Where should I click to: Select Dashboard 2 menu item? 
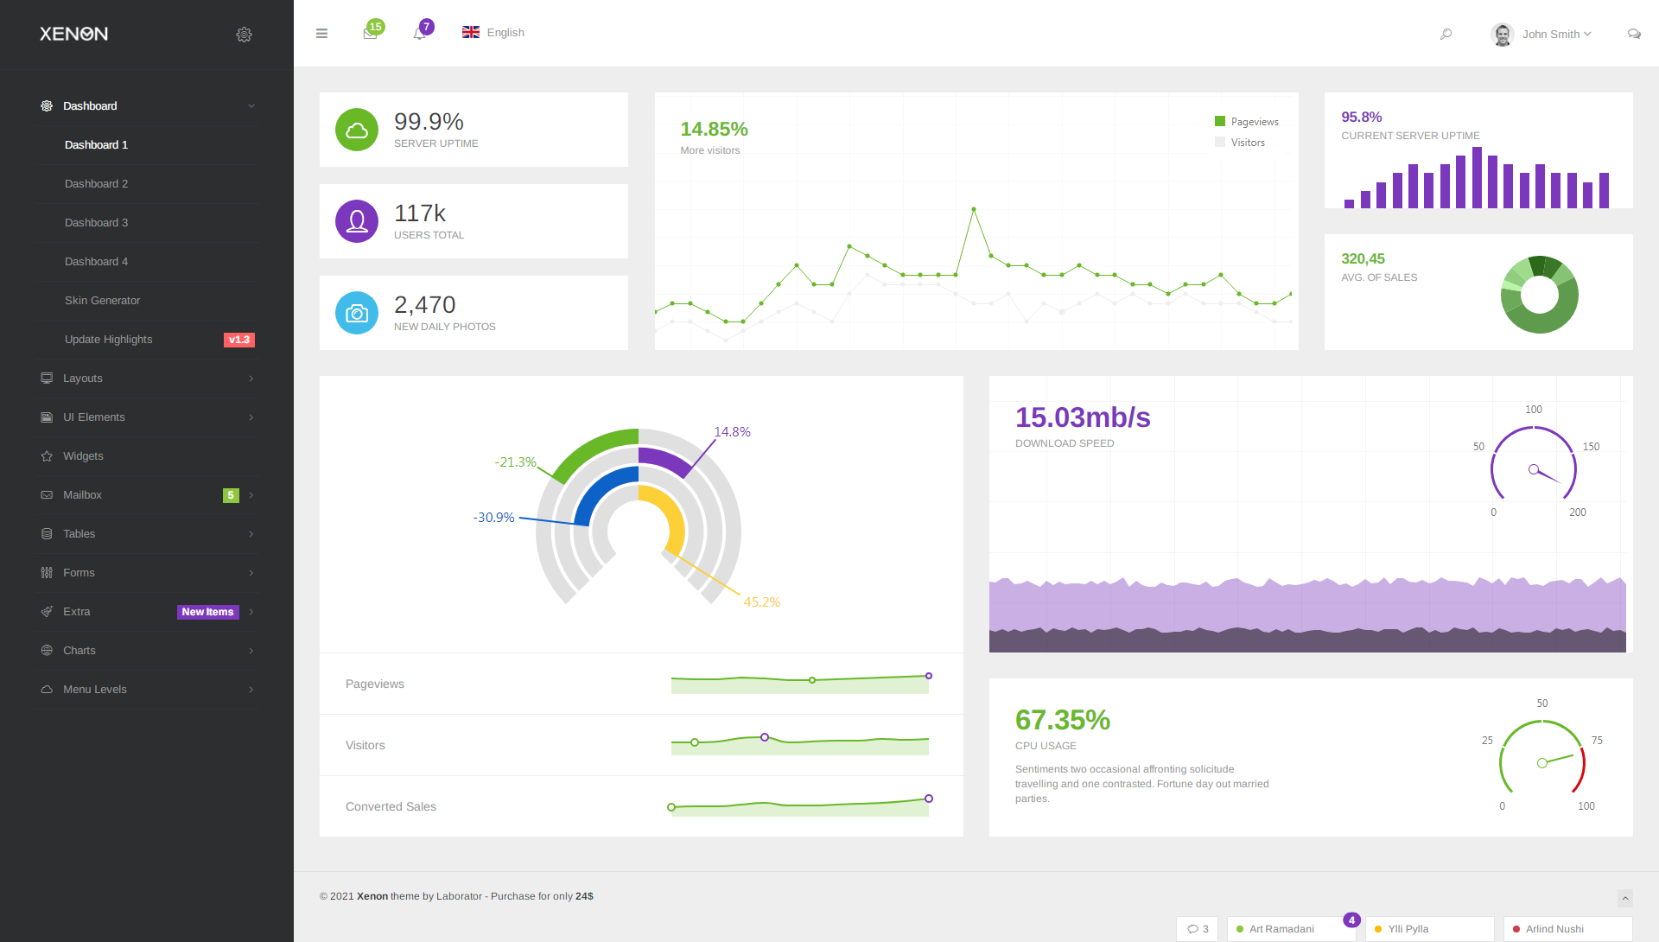coord(96,184)
